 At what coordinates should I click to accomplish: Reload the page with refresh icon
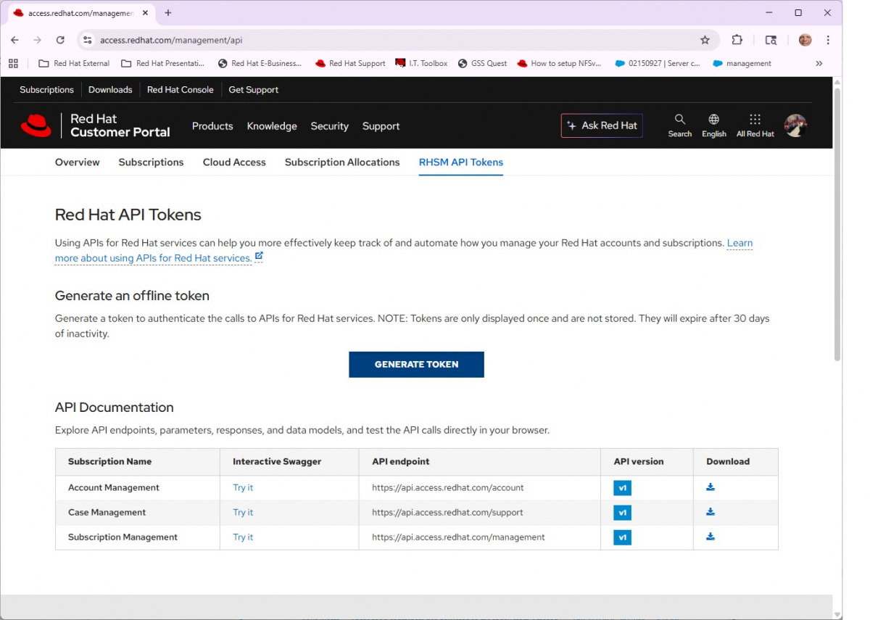[60, 40]
